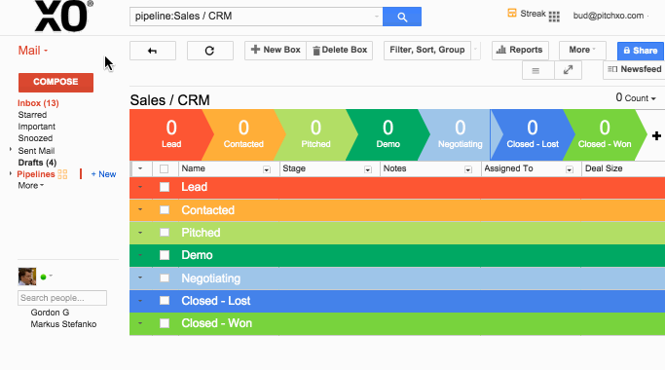This screenshot has width=665, height=370.
Task: Click the refresh toolbar button
Action: pos(210,51)
